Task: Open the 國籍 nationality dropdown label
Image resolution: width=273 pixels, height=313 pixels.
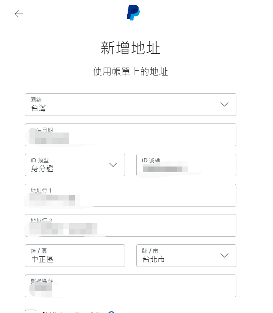Action: point(36,100)
